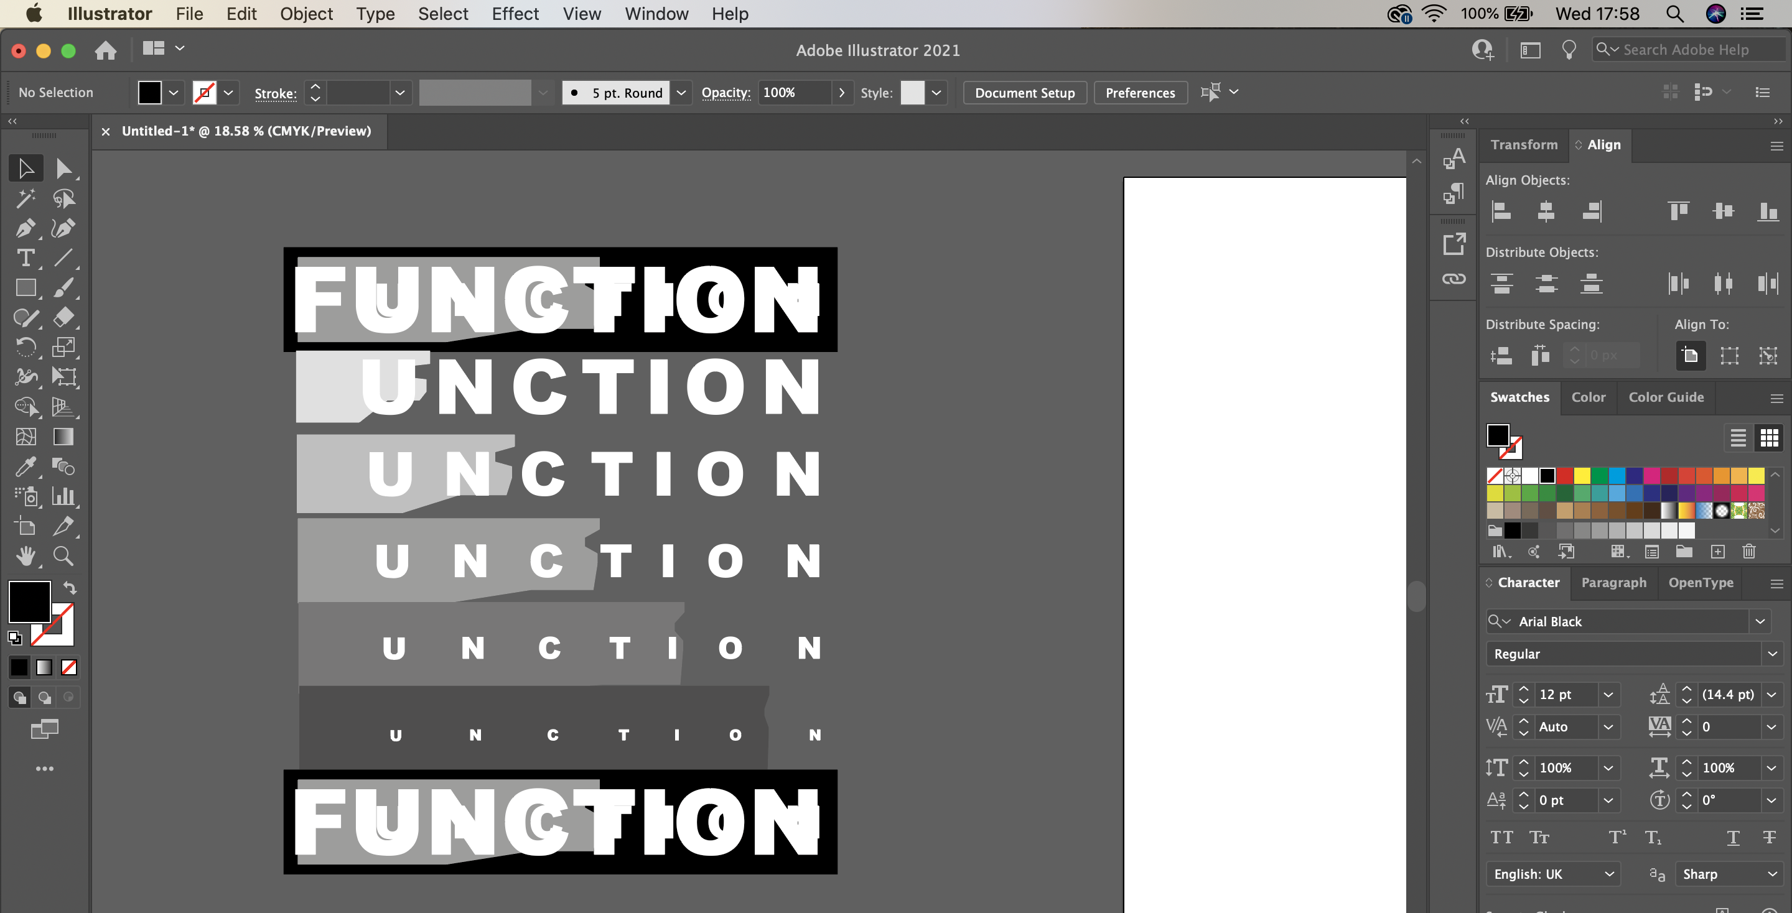1792x913 pixels.
Task: Select the Type tool
Action: (x=26, y=258)
